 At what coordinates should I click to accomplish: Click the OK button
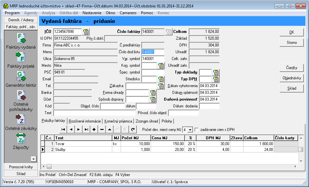pos(292,32)
